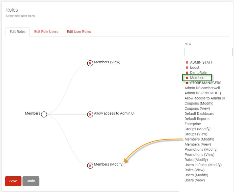Choose Promotions (View) permission
The width and height of the screenshot is (234, 193).
pyautogui.click(x=199, y=155)
